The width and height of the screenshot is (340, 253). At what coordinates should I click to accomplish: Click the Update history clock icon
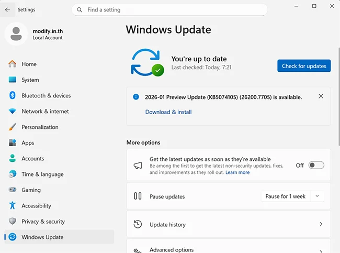138,224
